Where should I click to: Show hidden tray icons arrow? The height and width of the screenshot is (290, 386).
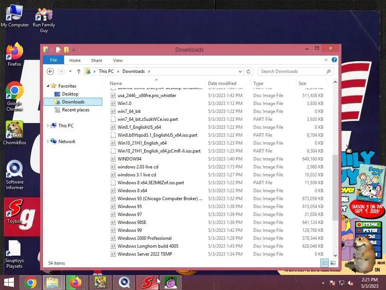[323, 283]
